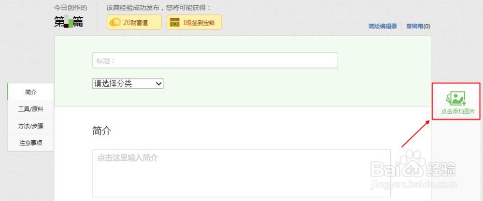The image size is (483, 201).
Task: Open the 请选择分类 category dropdown
Action: [128, 83]
